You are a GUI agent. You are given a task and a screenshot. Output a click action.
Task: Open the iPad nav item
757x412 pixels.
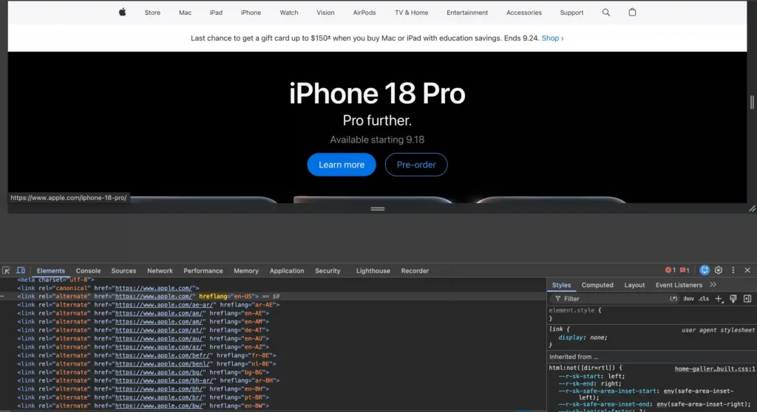[216, 13]
